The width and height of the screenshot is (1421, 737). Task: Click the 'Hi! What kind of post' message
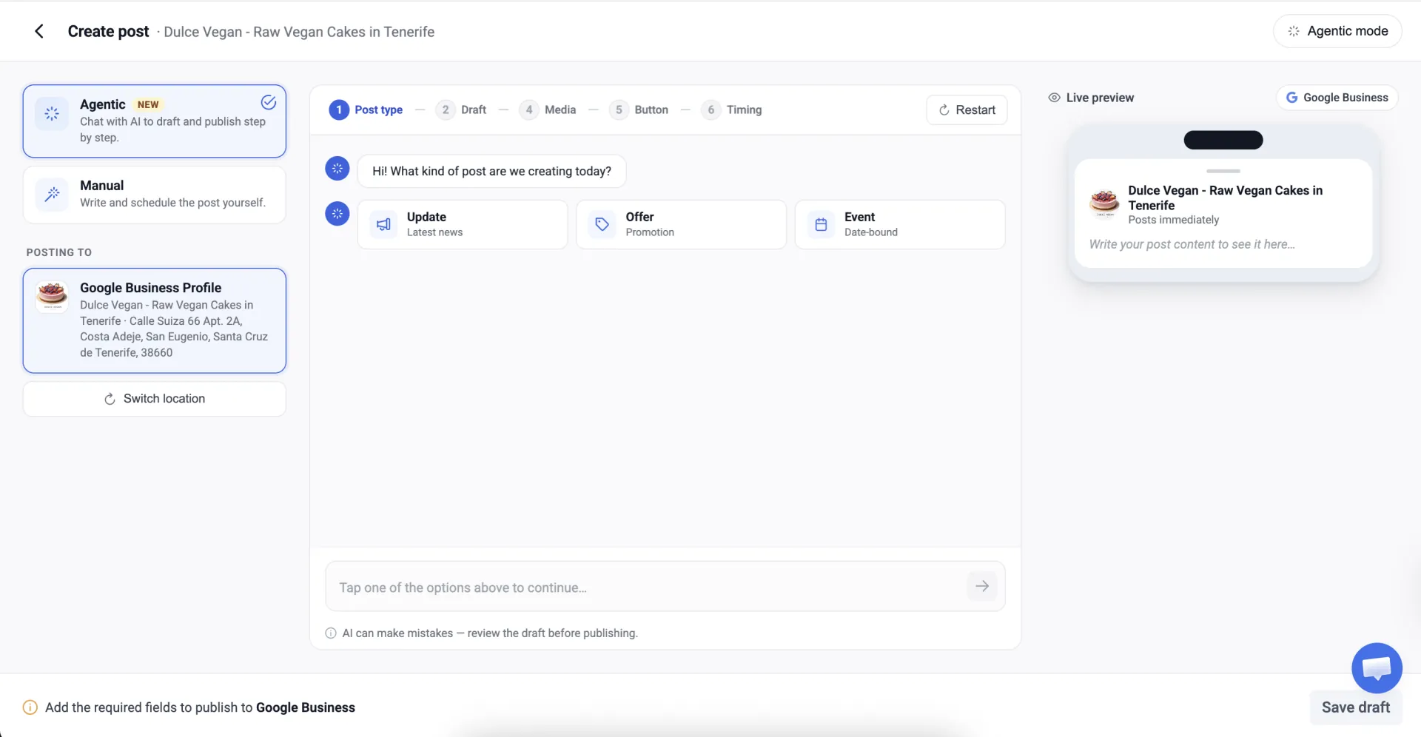coord(491,171)
